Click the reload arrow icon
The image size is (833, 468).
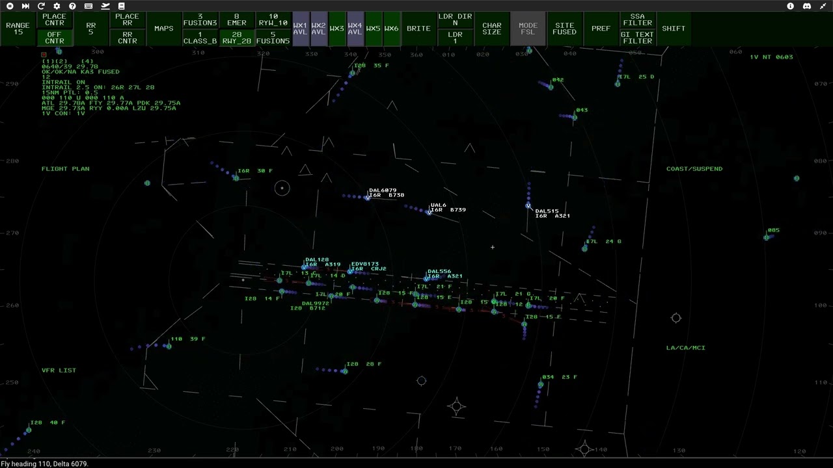[41, 6]
